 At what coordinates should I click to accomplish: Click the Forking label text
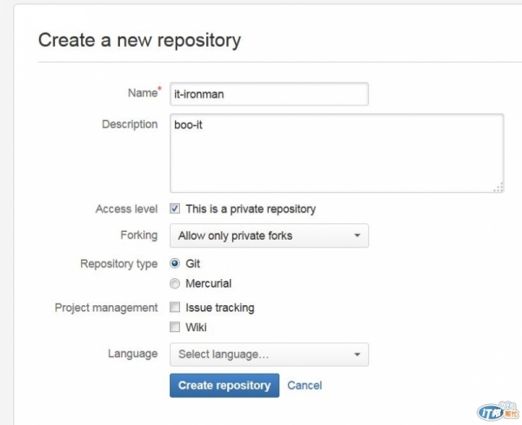point(139,236)
